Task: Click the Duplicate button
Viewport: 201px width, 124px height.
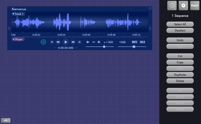Action: pos(180,75)
